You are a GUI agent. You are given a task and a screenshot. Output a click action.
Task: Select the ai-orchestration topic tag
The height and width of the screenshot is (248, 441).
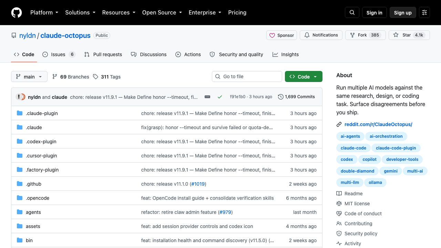386,136
